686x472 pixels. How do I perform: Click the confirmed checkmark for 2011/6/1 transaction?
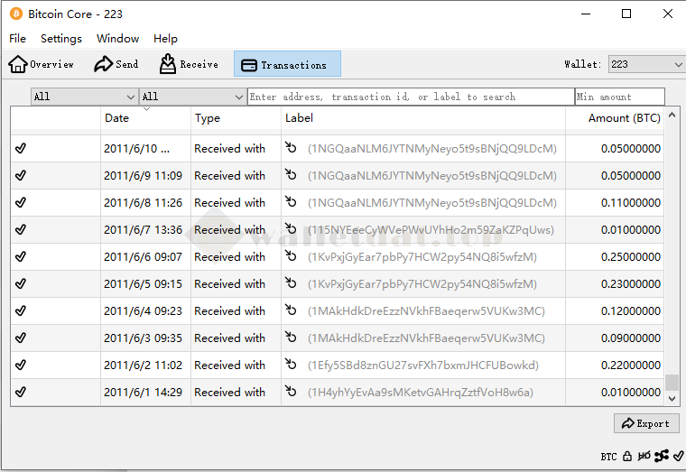(21, 392)
